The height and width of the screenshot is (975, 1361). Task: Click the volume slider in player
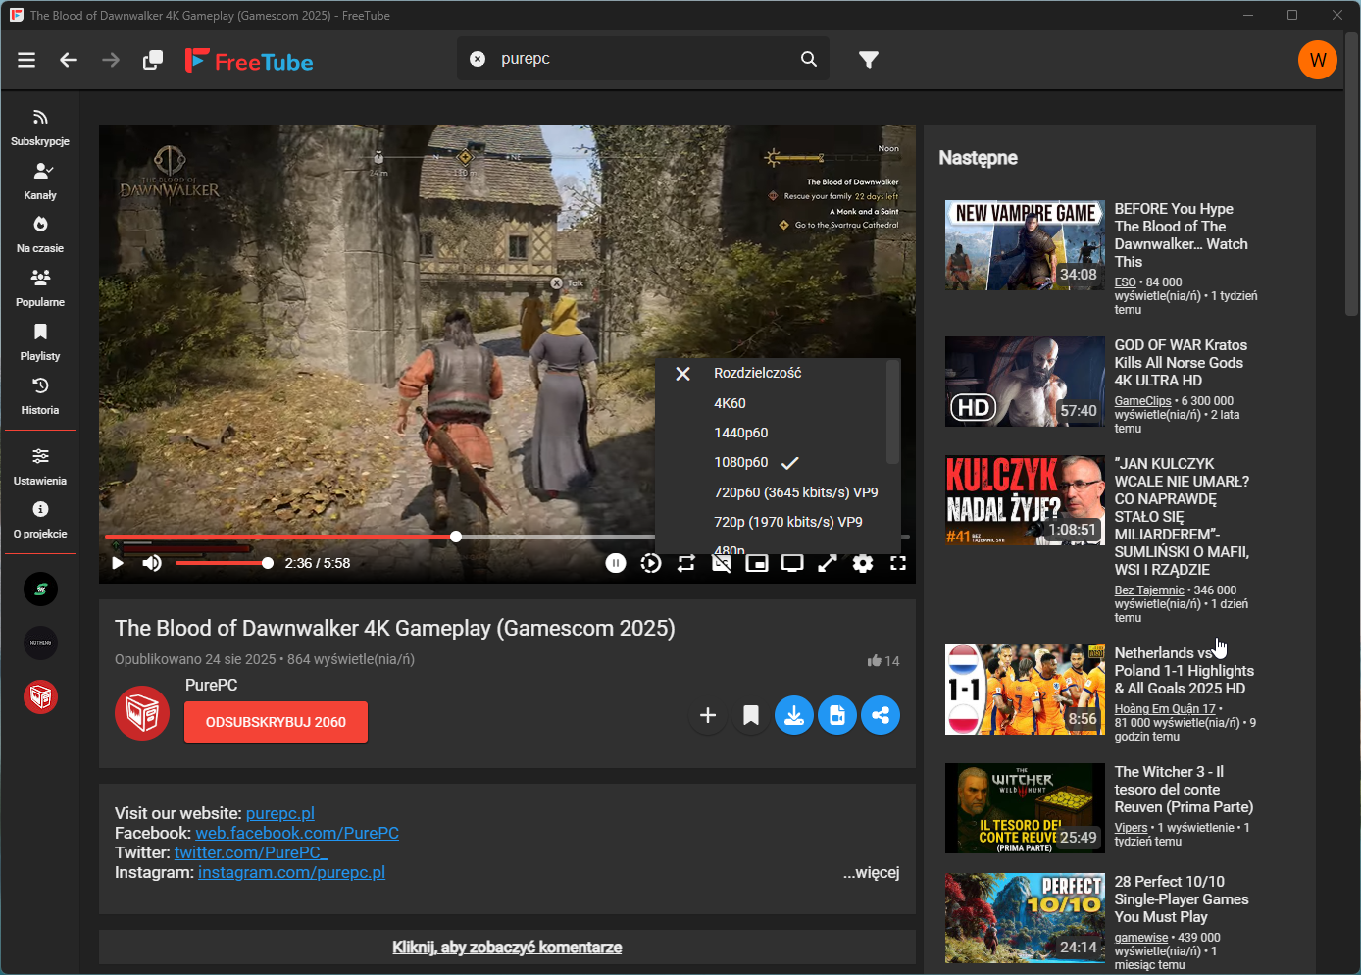(x=222, y=563)
